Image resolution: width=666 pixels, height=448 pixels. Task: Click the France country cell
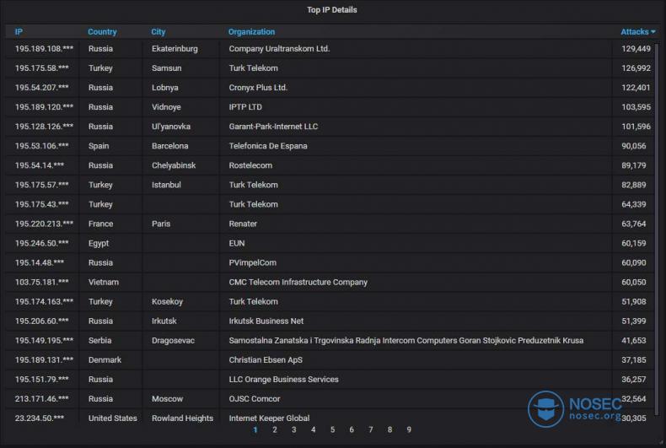pos(100,224)
